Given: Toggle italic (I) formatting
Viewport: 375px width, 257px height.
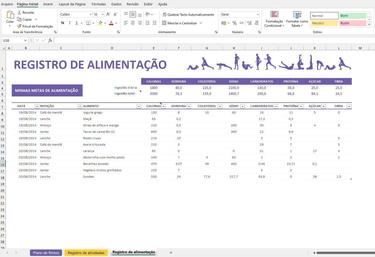Looking at the screenshot, I should (x=69, y=23).
